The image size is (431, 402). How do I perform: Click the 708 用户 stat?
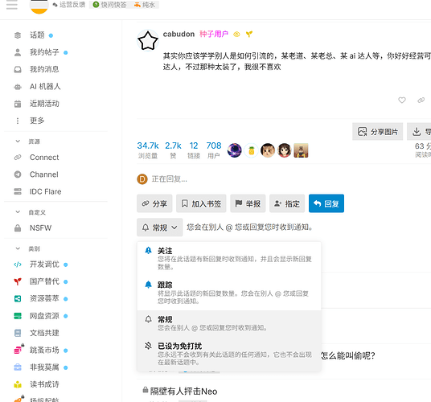pyautogui.click(x=214, y=150)
